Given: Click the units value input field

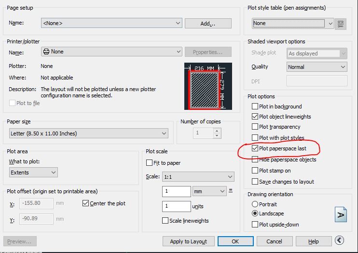Looking at the screenshot, I should coord(177,206).
